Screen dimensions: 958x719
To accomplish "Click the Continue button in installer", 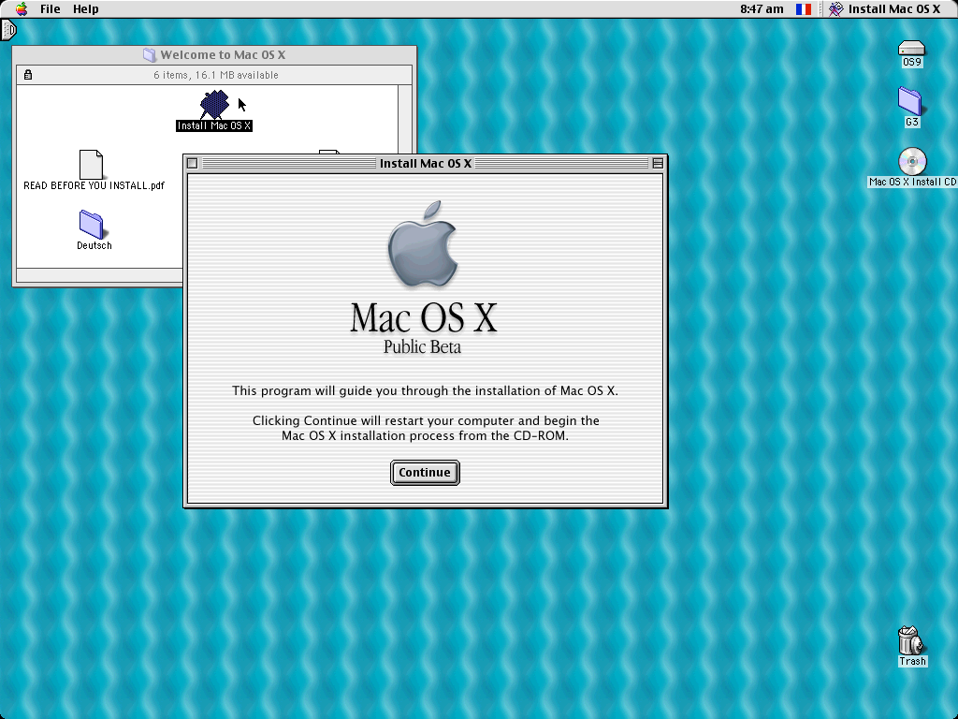I will coord(425,473).
